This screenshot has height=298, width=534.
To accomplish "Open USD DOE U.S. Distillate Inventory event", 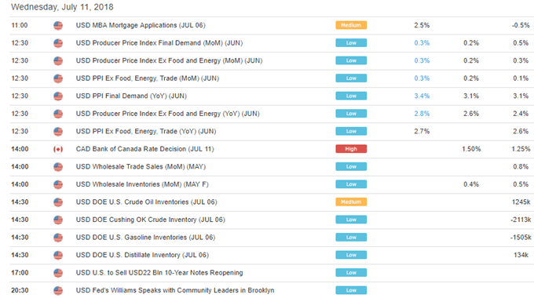I will point(142,255).
